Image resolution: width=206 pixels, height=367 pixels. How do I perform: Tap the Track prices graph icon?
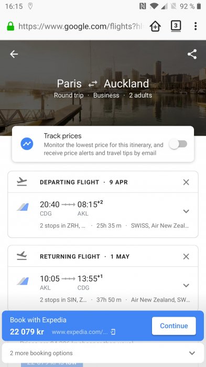point(27,144)
